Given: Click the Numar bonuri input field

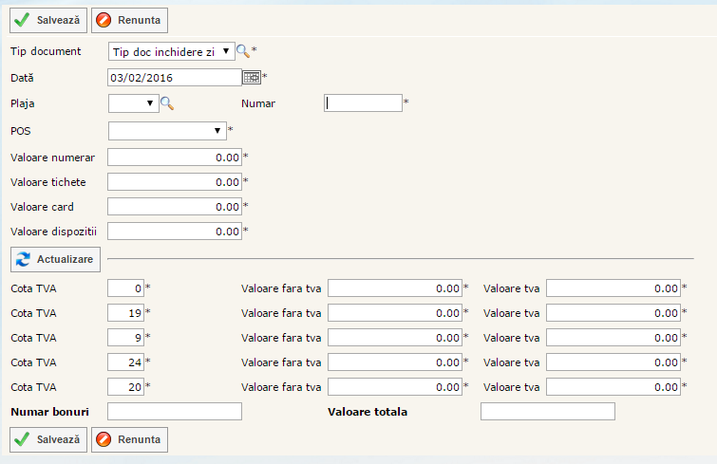Looking at the screenshot, I should coord(175,411).
